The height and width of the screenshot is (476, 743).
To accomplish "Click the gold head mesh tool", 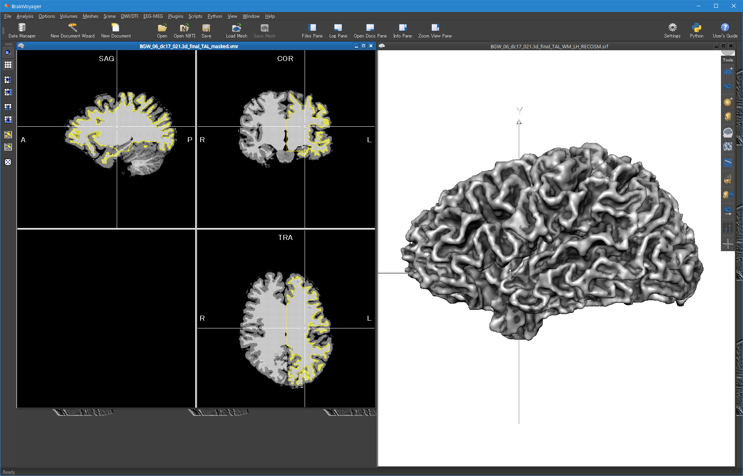I will pyautogui.click(x=728, y=117).
